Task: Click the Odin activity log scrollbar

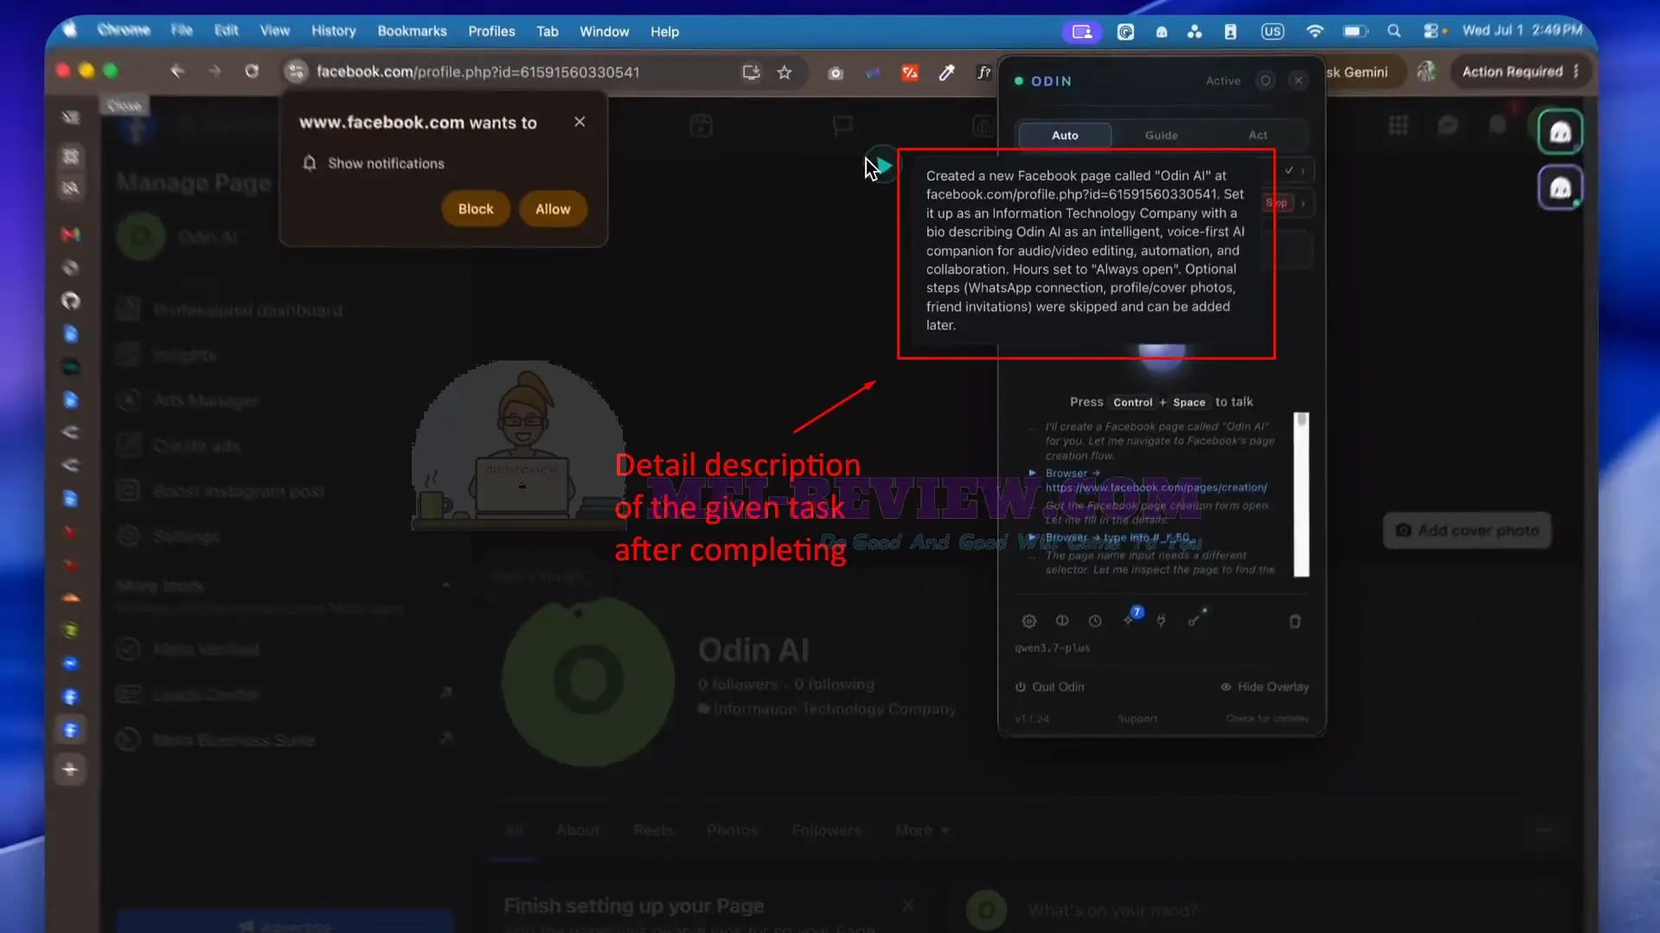Action: coord(1301,495)
